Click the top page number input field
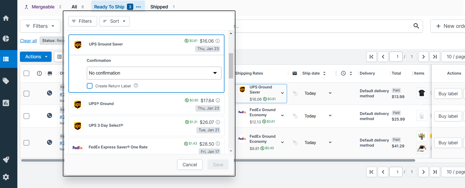 click(x=396, y=57)
